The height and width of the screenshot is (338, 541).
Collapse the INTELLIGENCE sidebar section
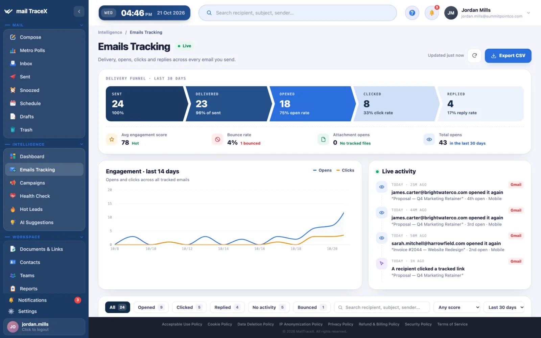click(81, 144)
